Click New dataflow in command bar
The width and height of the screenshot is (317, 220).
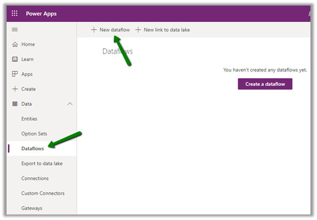[x=115, y=30]
